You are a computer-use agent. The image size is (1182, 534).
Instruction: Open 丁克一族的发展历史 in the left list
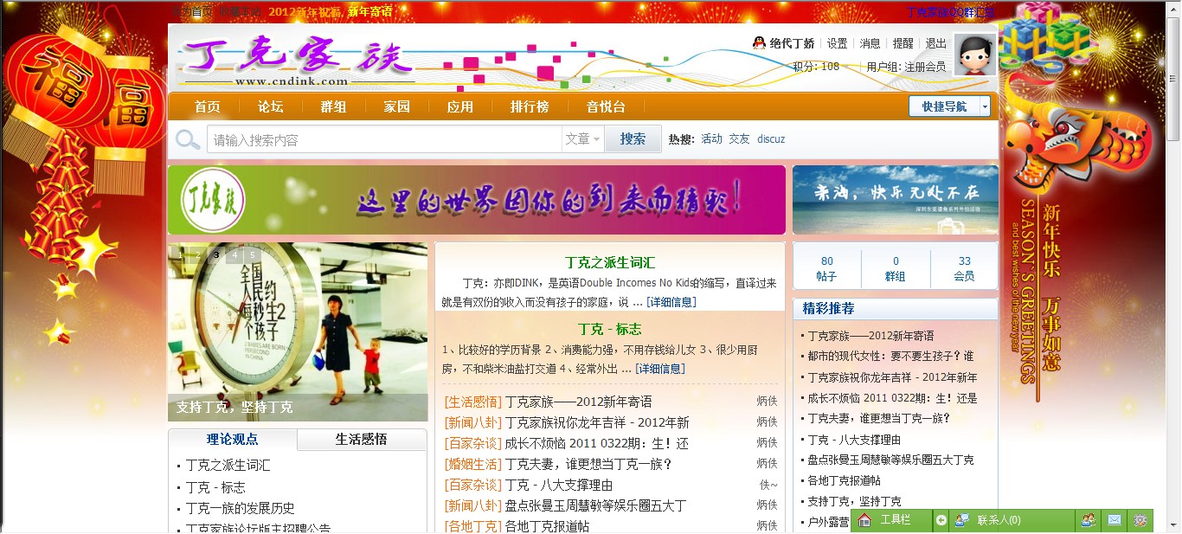point(241,508)
